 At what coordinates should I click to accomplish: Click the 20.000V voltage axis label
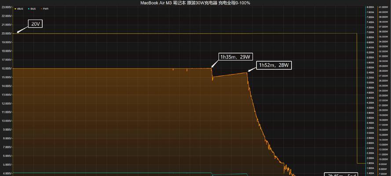tap(7, 33)
